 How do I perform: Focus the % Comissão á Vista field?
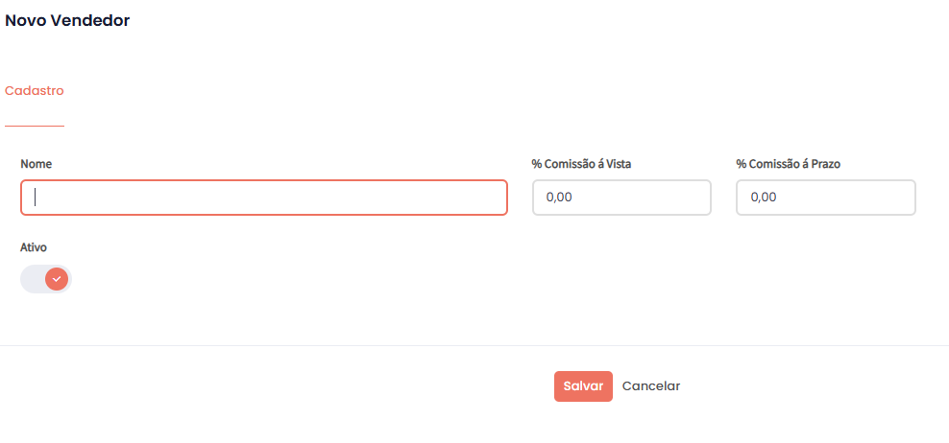621,198
